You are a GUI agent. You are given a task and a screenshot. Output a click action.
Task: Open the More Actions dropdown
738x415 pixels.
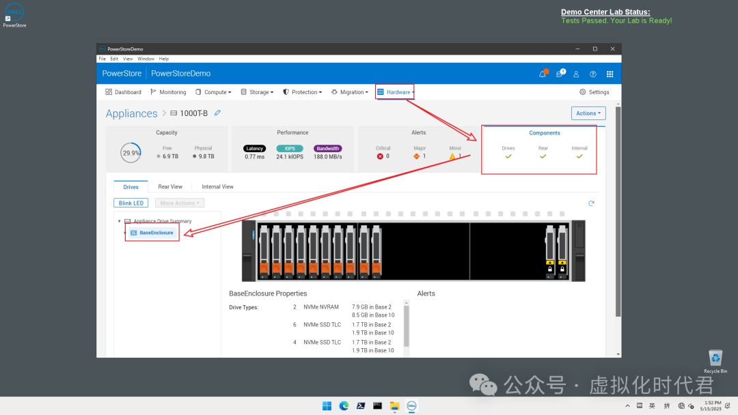click(180, 203)
